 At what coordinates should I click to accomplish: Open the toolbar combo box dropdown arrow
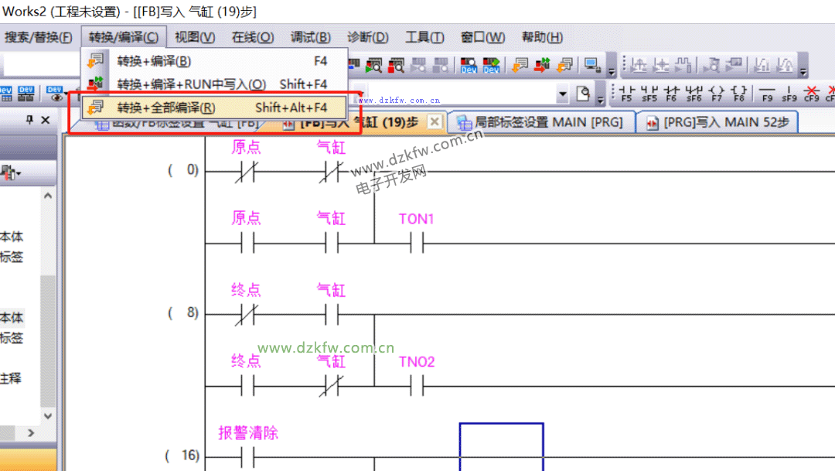coord(563,94)
